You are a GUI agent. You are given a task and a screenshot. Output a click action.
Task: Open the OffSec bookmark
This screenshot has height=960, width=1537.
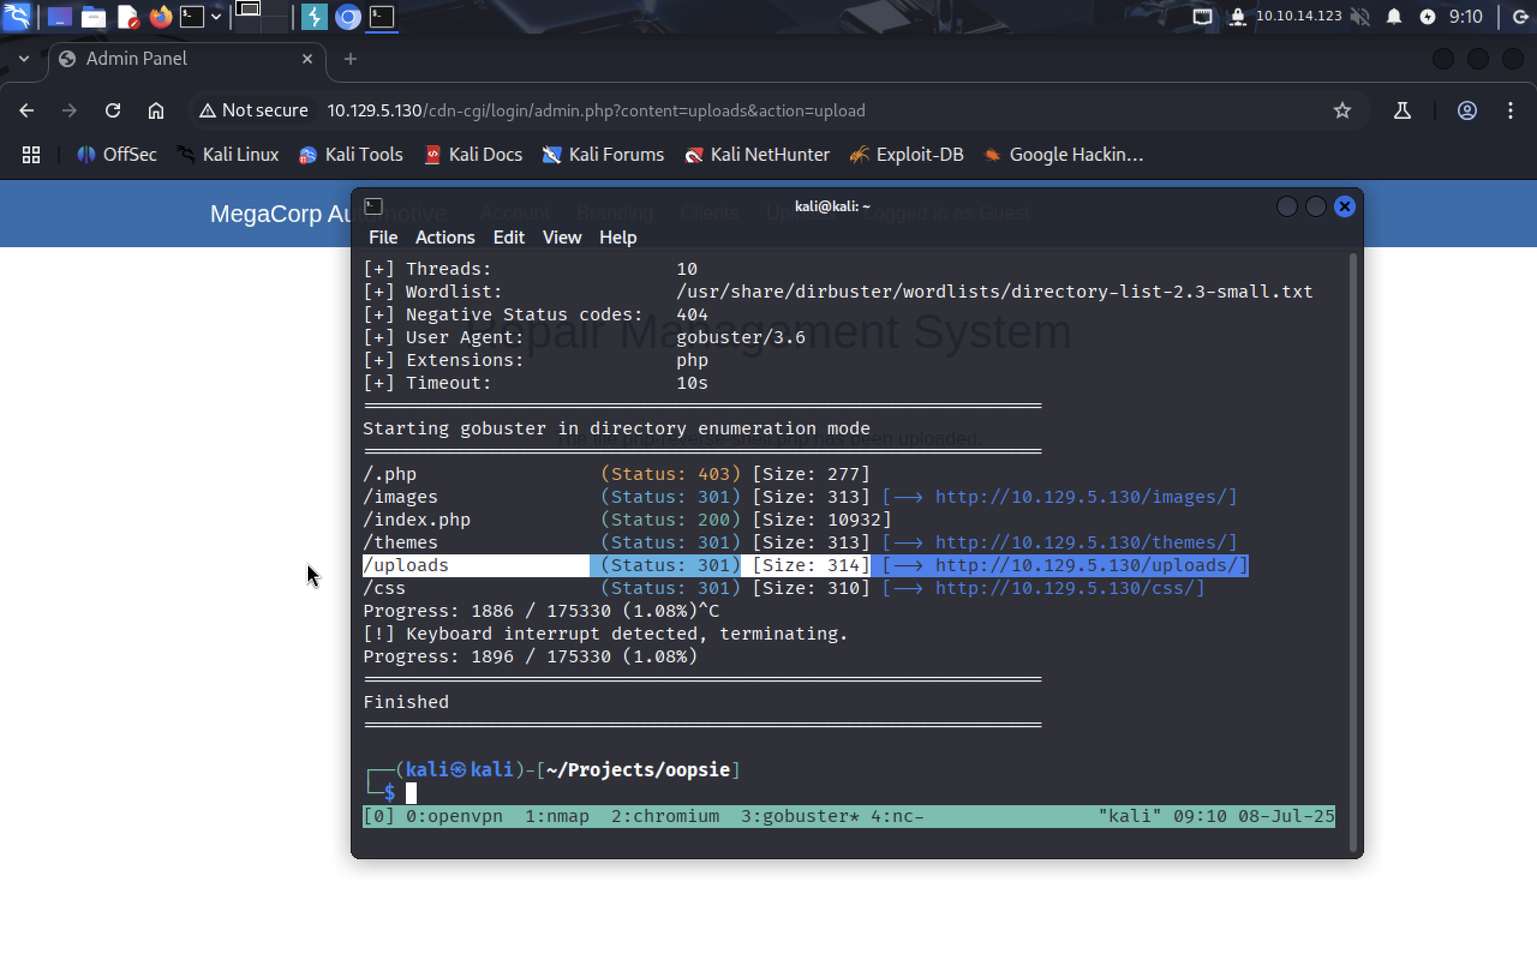(x=117, y=154)
